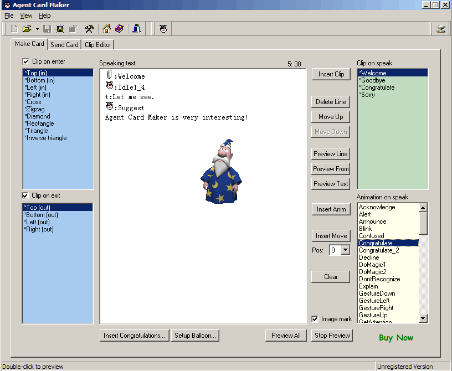
Task: Select *Zigzag in Clip on enter list
Action: click(x=58, y=109)
